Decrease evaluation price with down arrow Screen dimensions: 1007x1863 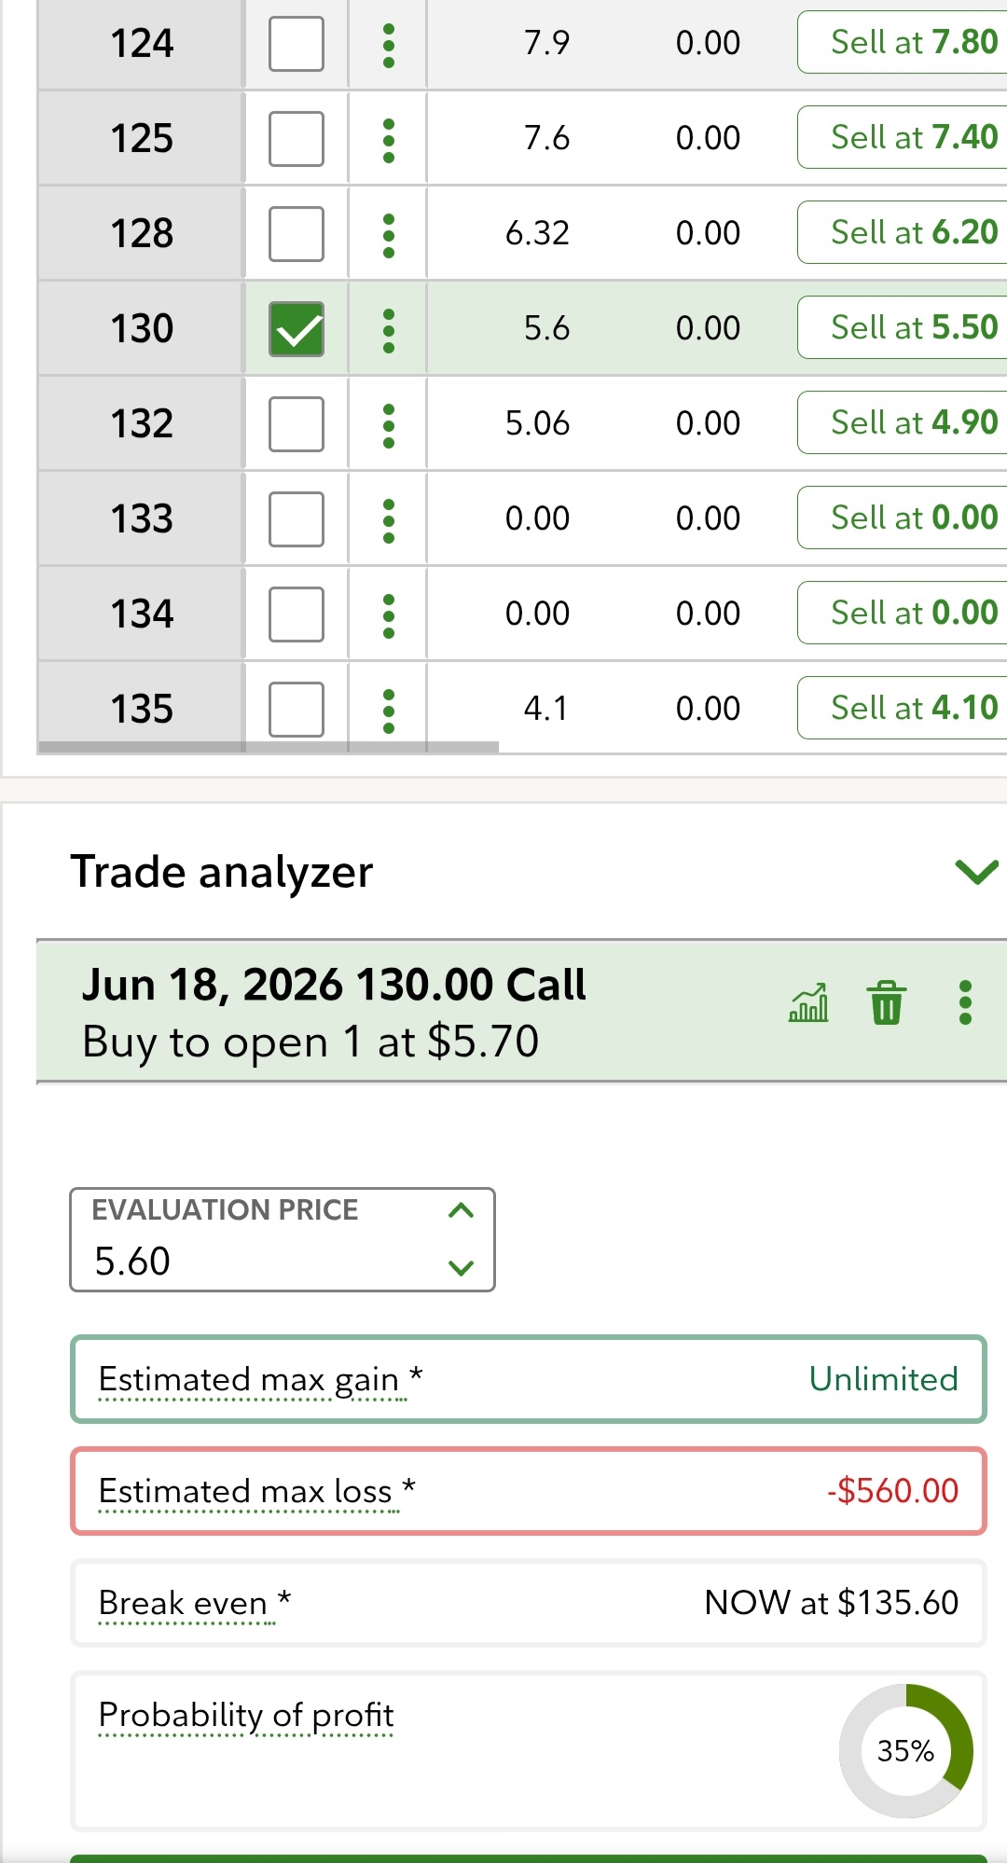461,1267
